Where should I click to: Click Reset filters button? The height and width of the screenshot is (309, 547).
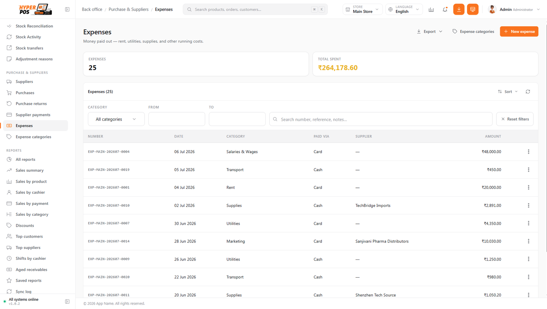[x=515, y=119]
